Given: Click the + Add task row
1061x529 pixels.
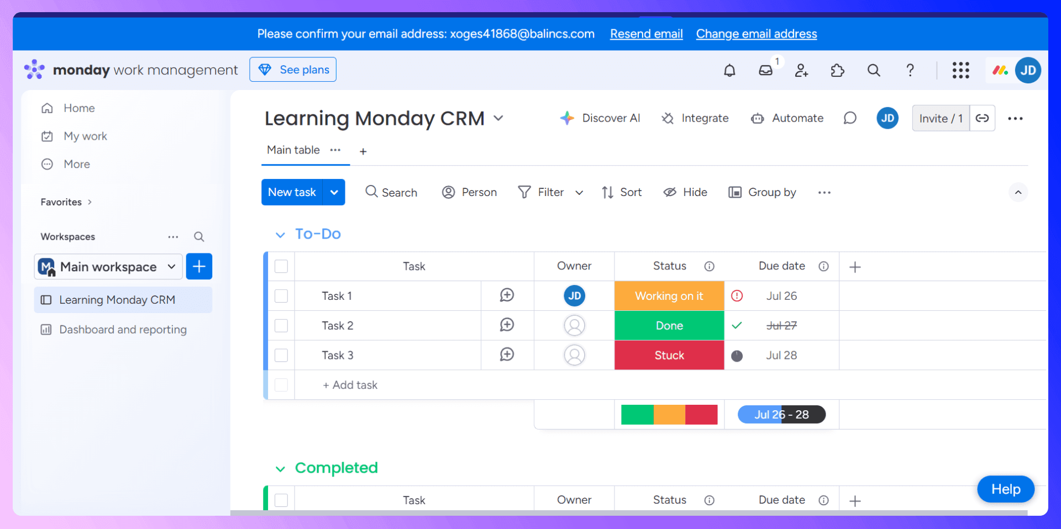Looking at the screenshot, I should [350, 385].
